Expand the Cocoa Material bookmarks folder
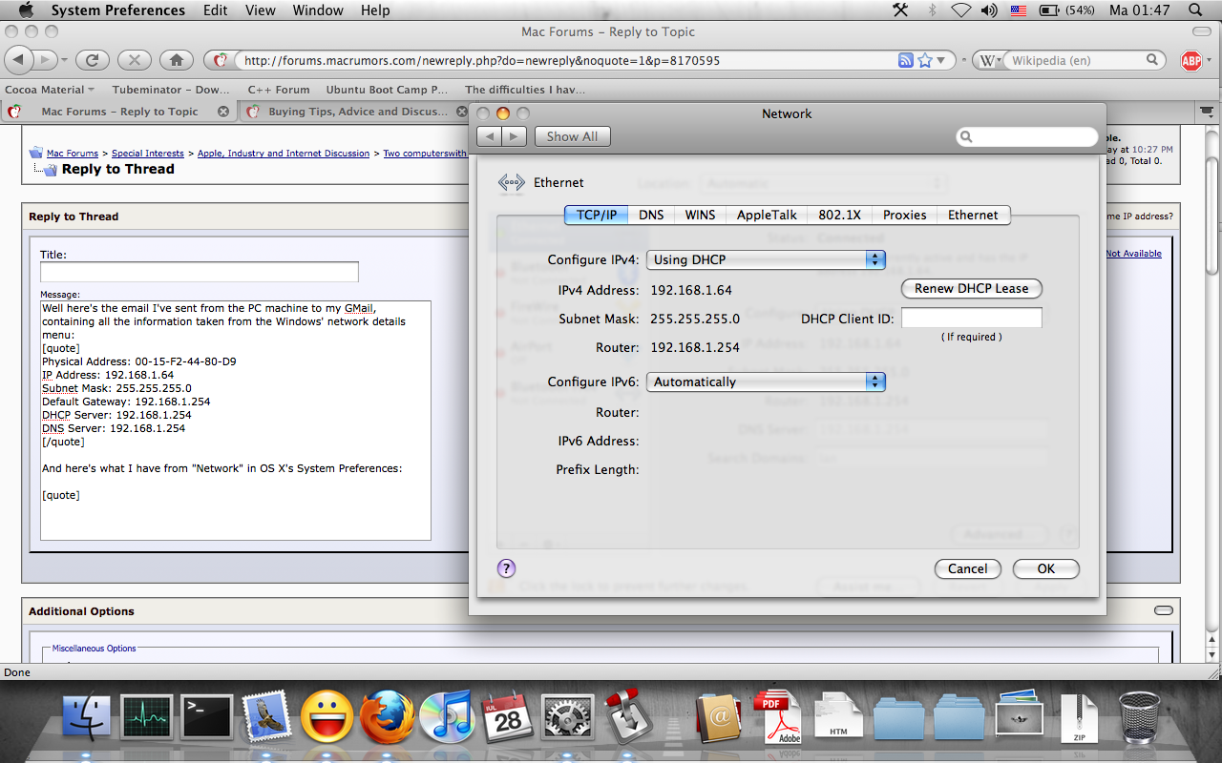The image size is (1222, 763). 50,90
